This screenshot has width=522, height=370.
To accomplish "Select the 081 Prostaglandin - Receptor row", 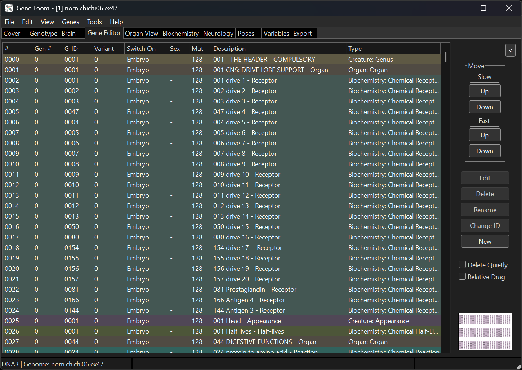I will [254, 290].
